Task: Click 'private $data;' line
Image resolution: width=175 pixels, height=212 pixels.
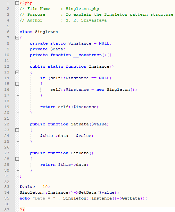Action: pos(47,49)
